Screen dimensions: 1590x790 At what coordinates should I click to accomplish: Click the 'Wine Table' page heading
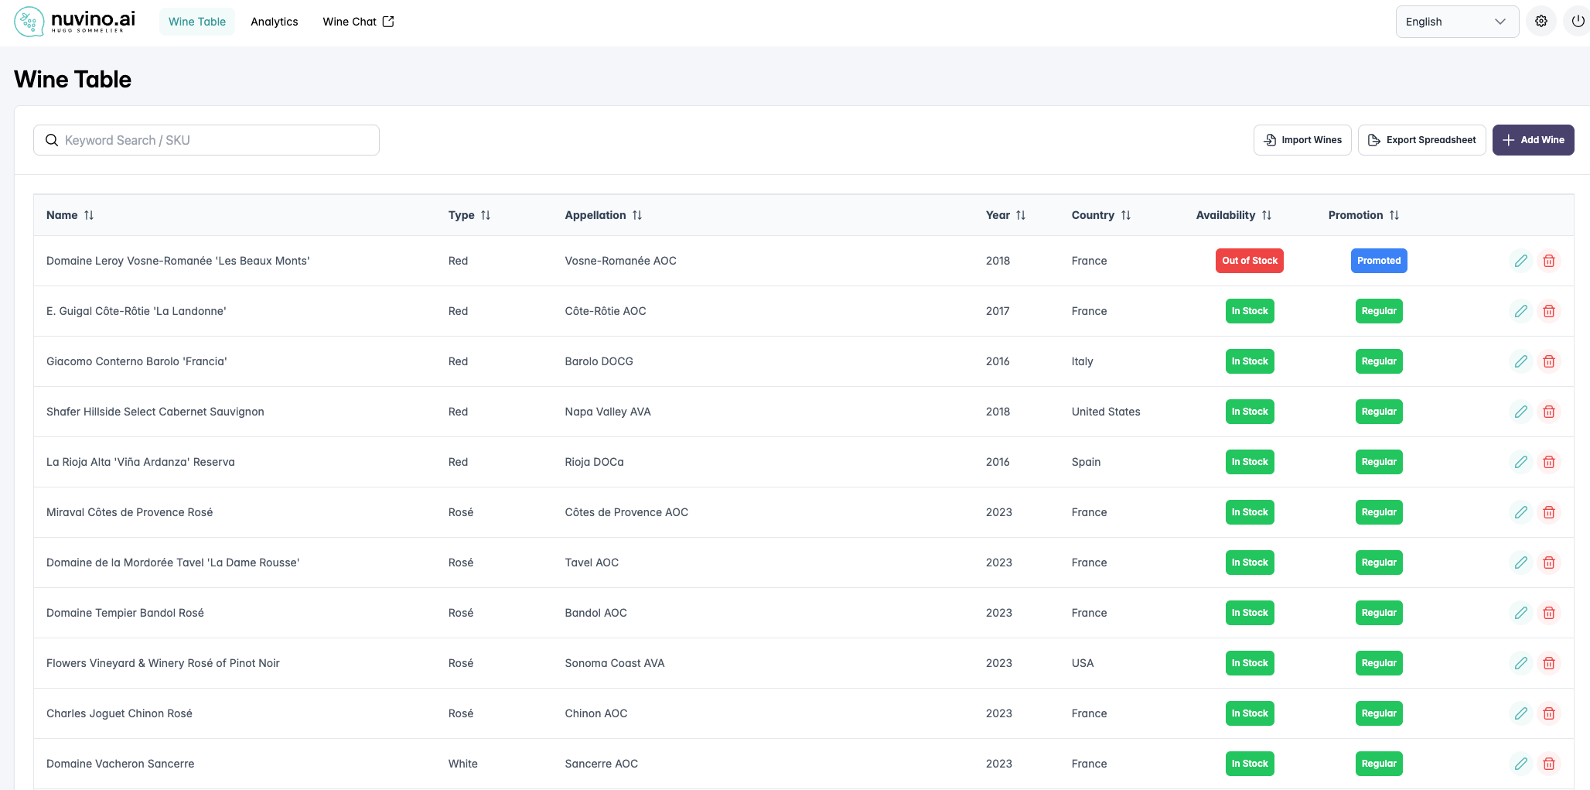73,79
